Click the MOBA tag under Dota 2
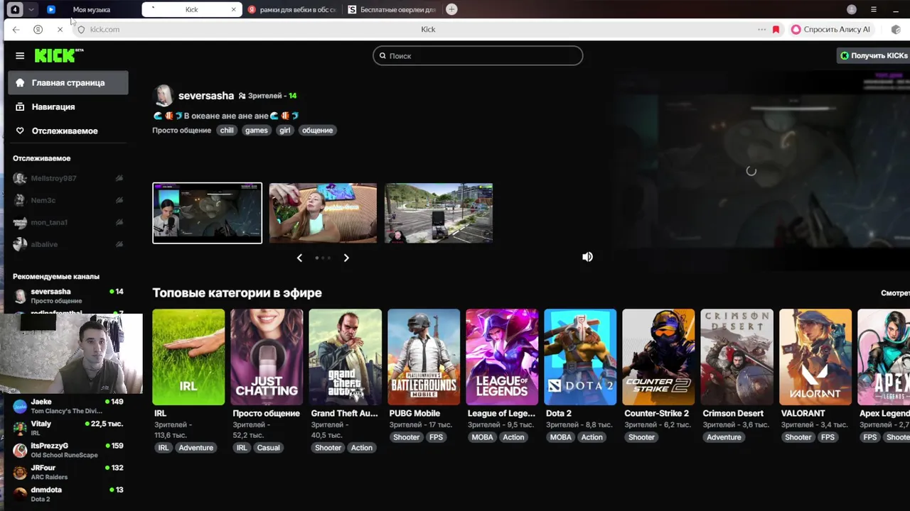The width and height of the screenshot is (910, 511). tap(560, 437)
